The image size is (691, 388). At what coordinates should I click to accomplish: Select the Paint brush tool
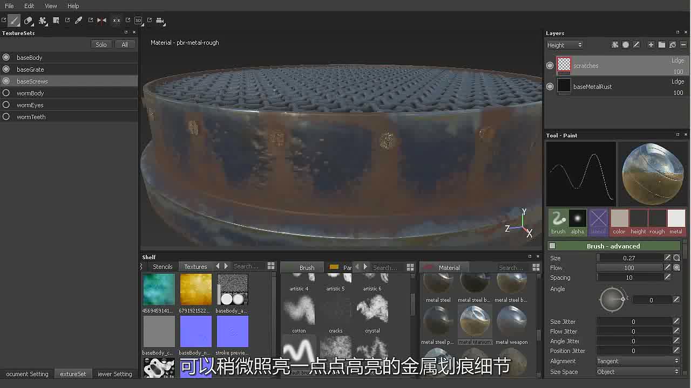point(15,20)
